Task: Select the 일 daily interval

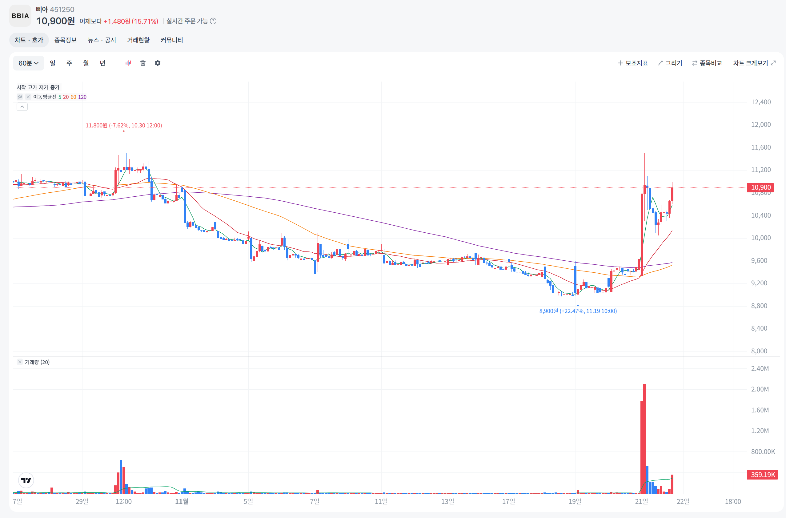Action: tap(53, 63)
